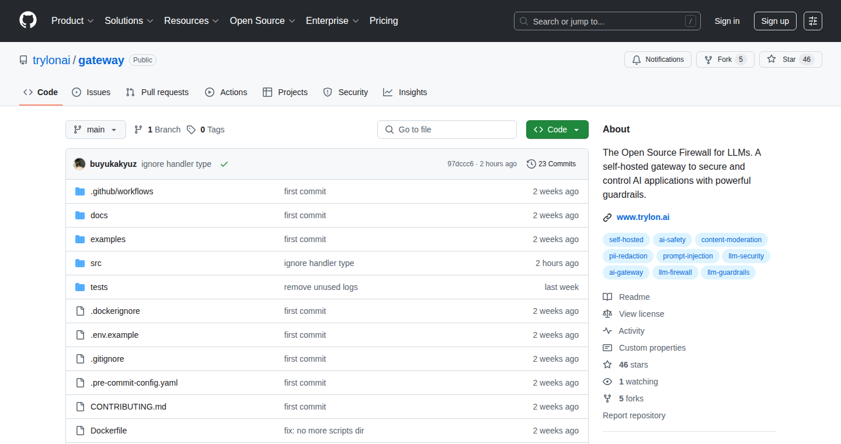Expand the Resources menu
Screen dimensions: 841x444
[x=192, y=21]
